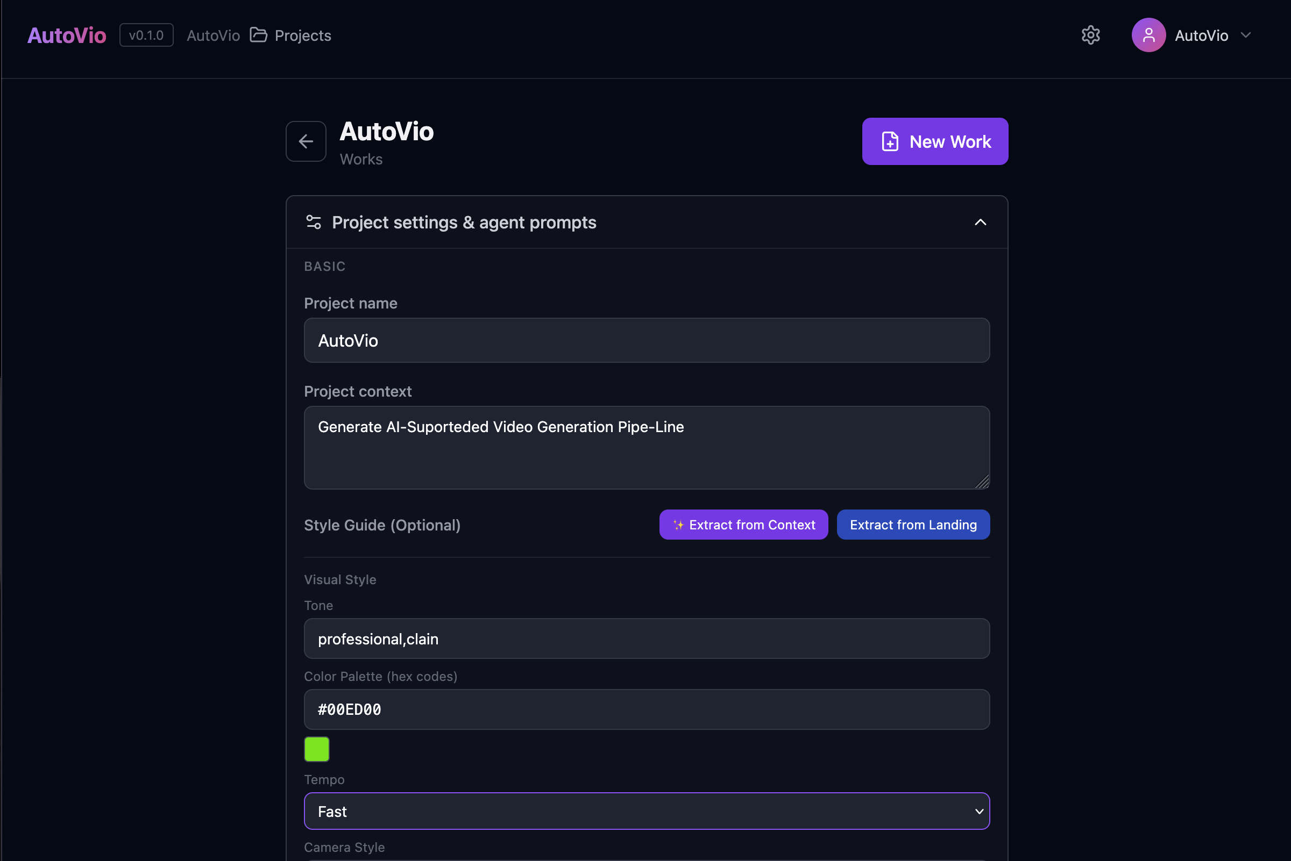Focus the Tone input field
Viewport: 1291px width, 861px height.
(647, 638)
